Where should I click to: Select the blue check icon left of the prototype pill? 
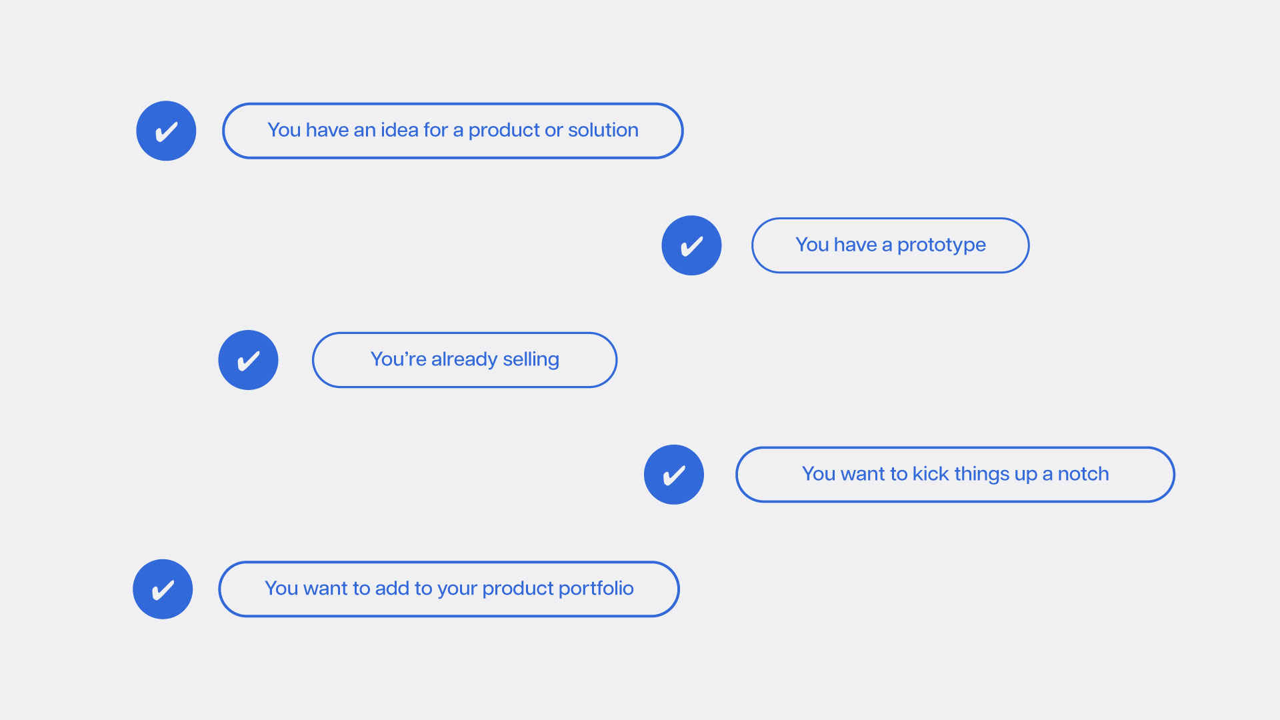click(x=691, y=245)
